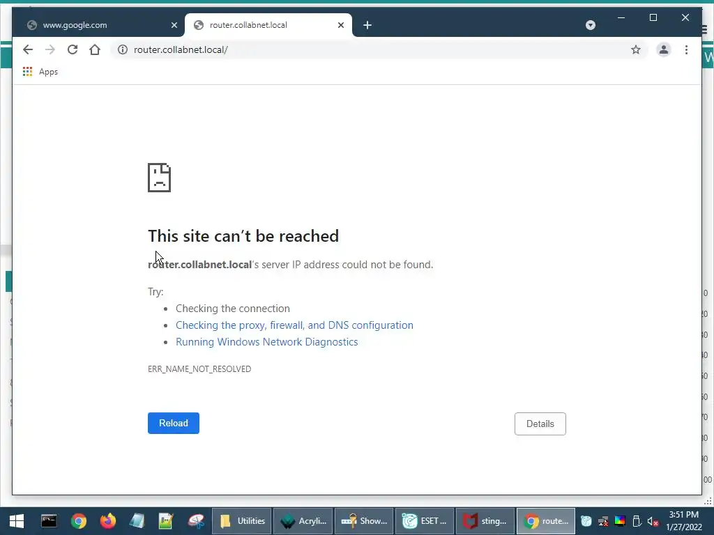714x535 pixels.
Task: Close the router.collabnet.local tab
Action: point(340,25)
